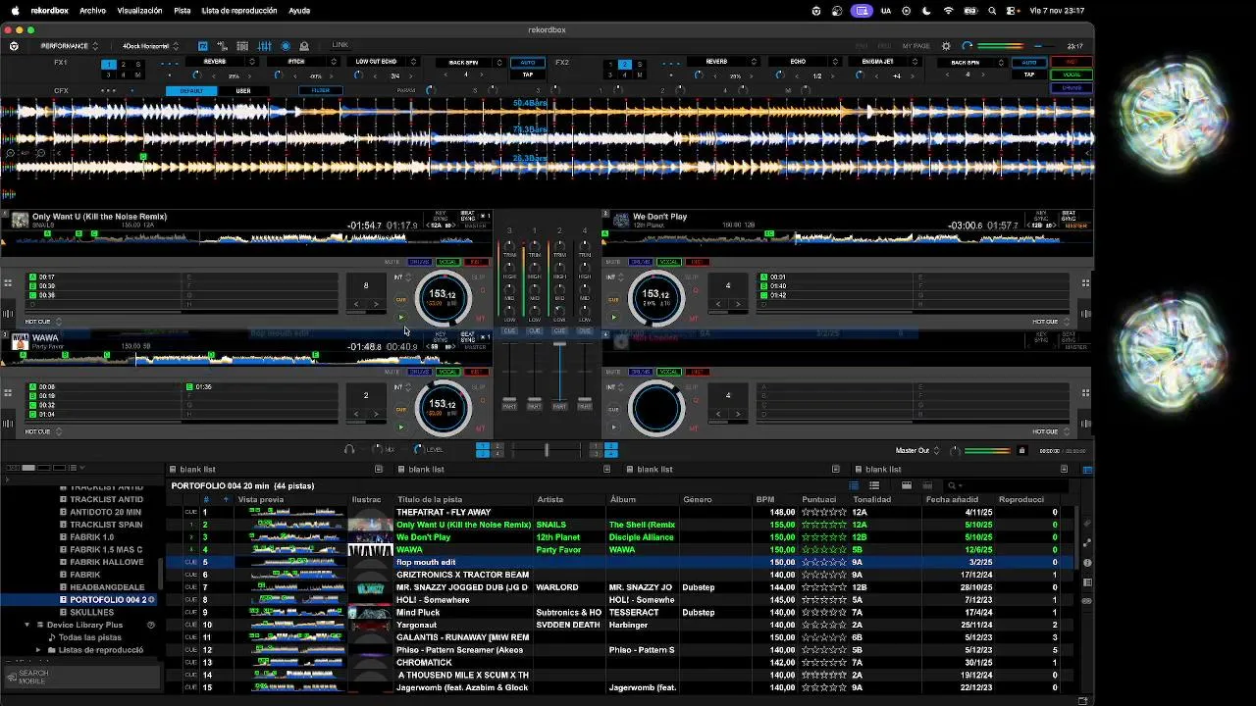Enable BEAT SYNC on the Only Want U deck
1256x706 pixels.
468,215
